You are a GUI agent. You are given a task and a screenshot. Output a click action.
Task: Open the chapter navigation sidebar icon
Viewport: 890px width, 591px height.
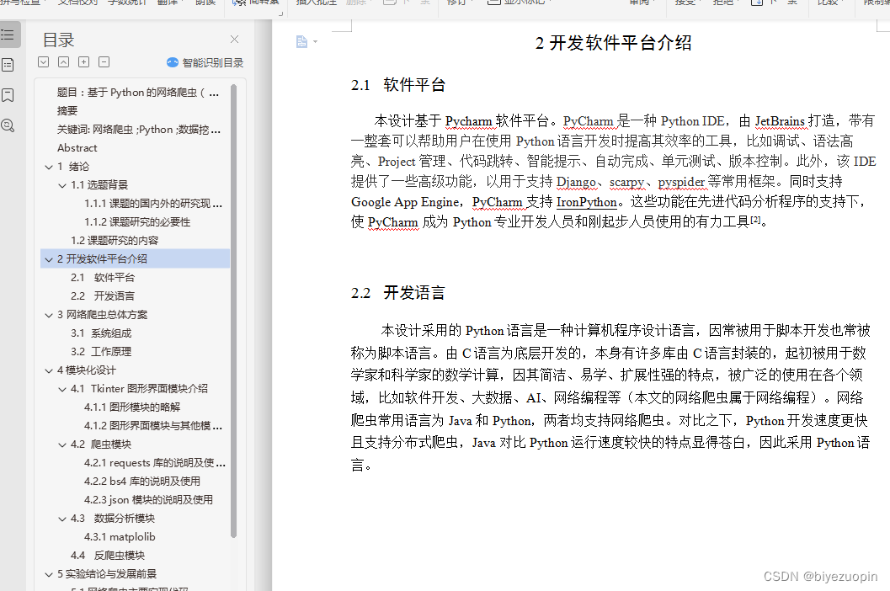tap(8, 65)
